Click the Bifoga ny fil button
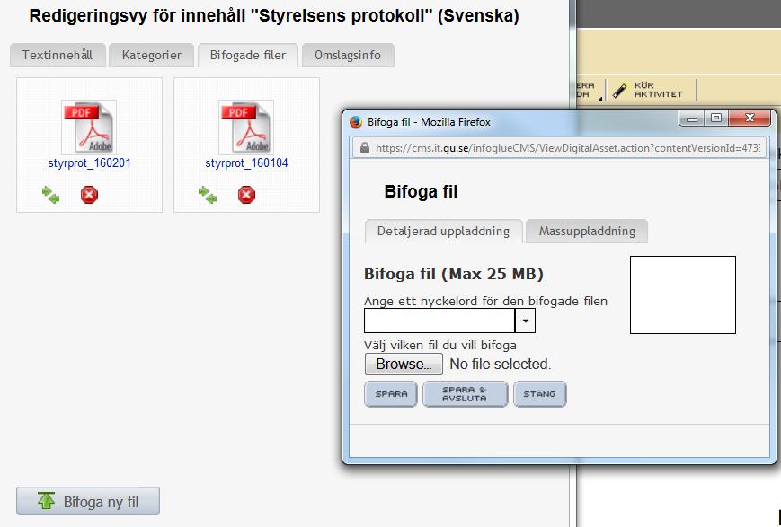 tap(88, 501)
